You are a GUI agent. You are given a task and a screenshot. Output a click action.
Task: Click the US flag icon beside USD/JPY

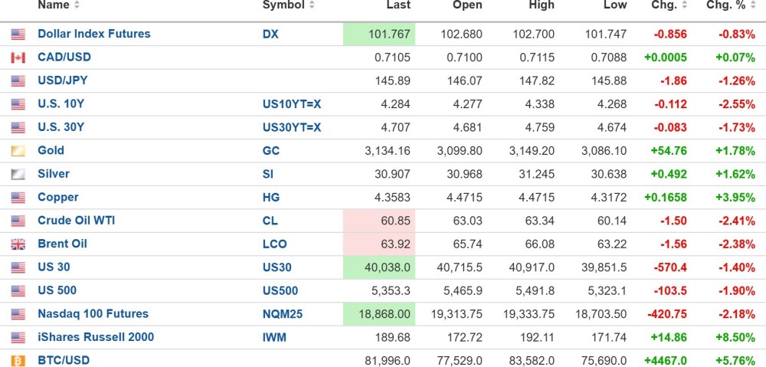point(18,81)
